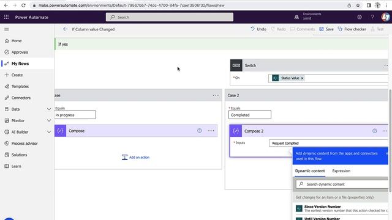Screen dimensions: 392x220
Task: Focus the top Search box
Action: pyautogui.click(x=170, y=17)
